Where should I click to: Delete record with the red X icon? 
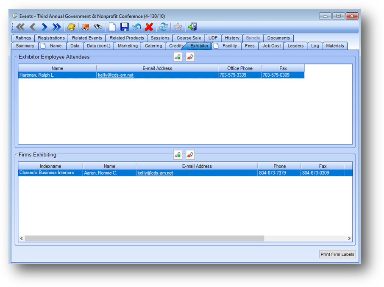[149, 27]
